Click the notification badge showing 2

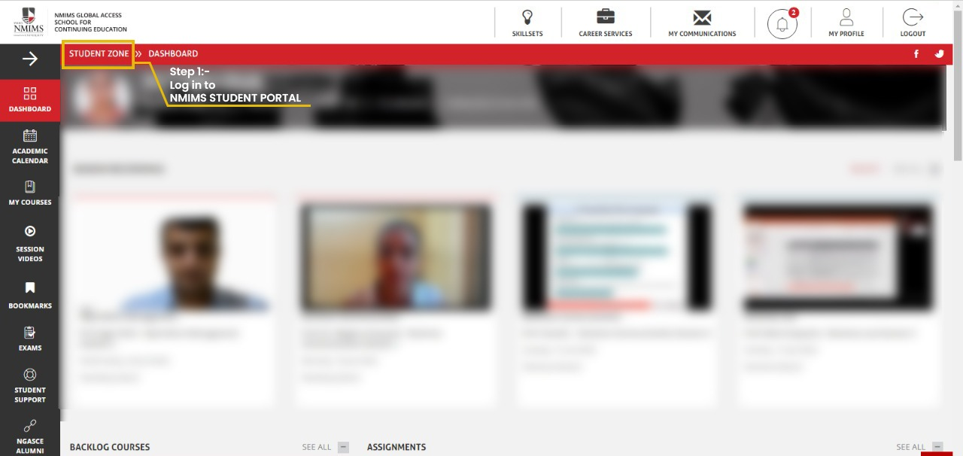(794, 12)
